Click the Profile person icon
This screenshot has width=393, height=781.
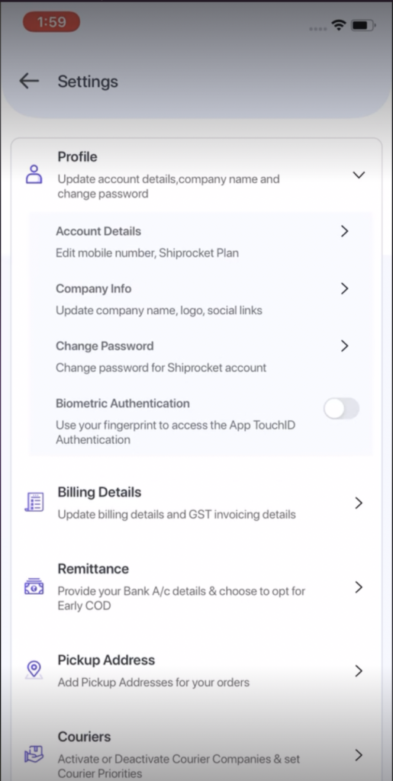click(x=34, y=175)
